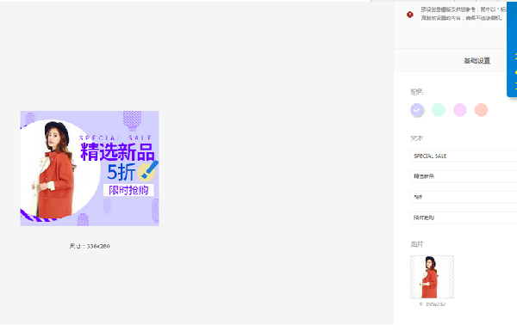Click the SPECIAL SALE text input field
This screenshot has height=331, width=517.
[x=464, y=156]
